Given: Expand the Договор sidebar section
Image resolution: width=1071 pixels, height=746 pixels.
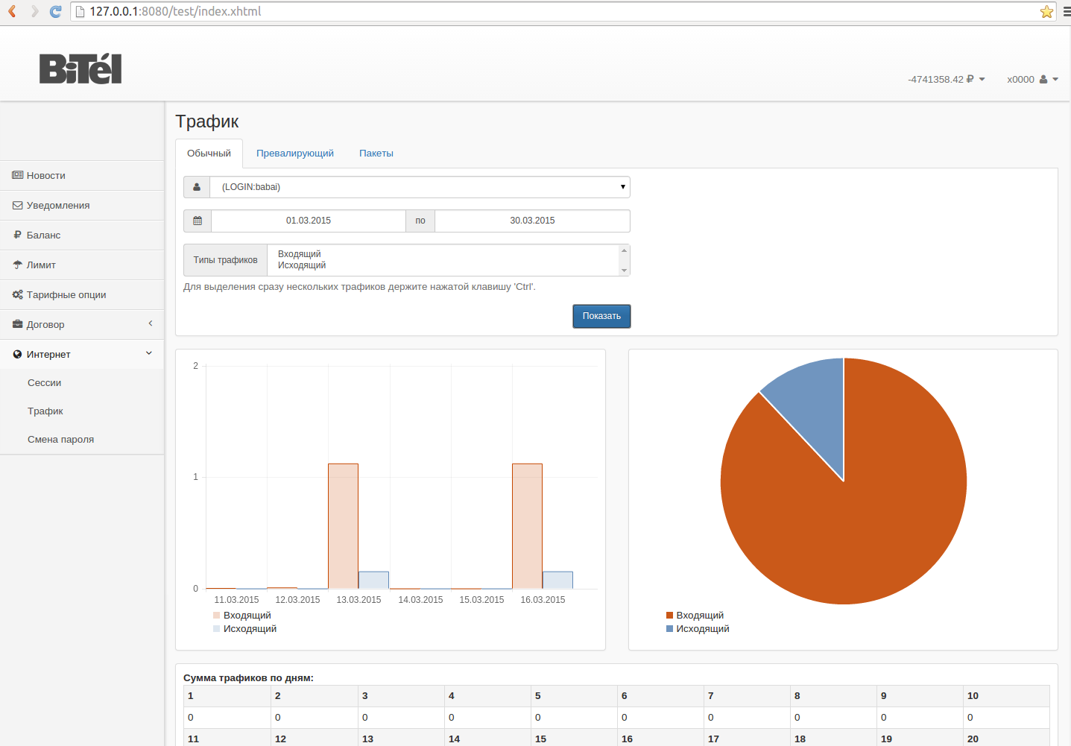Looking at the screenshot, I should [82, 324].
